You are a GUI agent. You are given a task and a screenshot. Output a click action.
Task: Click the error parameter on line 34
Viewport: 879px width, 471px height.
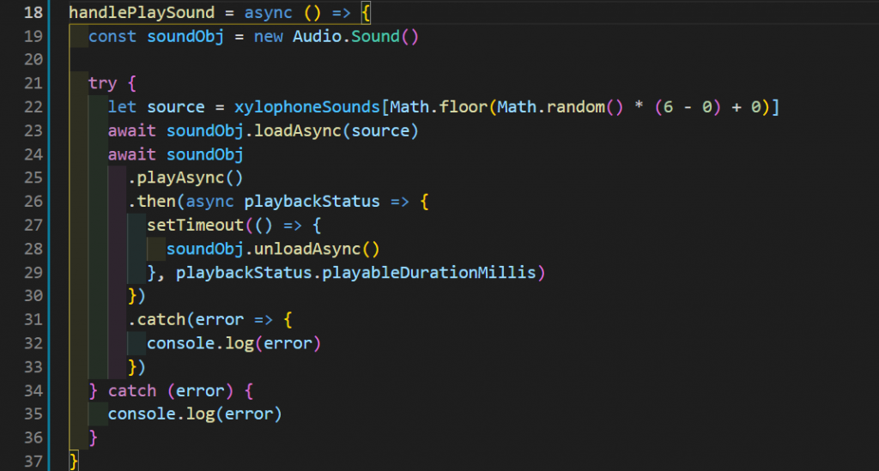point(200,391)
